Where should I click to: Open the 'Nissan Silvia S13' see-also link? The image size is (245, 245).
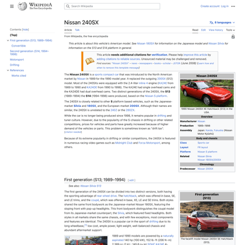[91, 186]
